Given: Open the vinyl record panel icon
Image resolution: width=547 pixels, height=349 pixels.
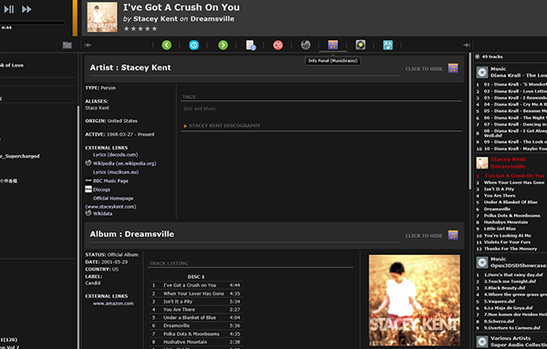Looking at the screenshot, I should point(360,45).
